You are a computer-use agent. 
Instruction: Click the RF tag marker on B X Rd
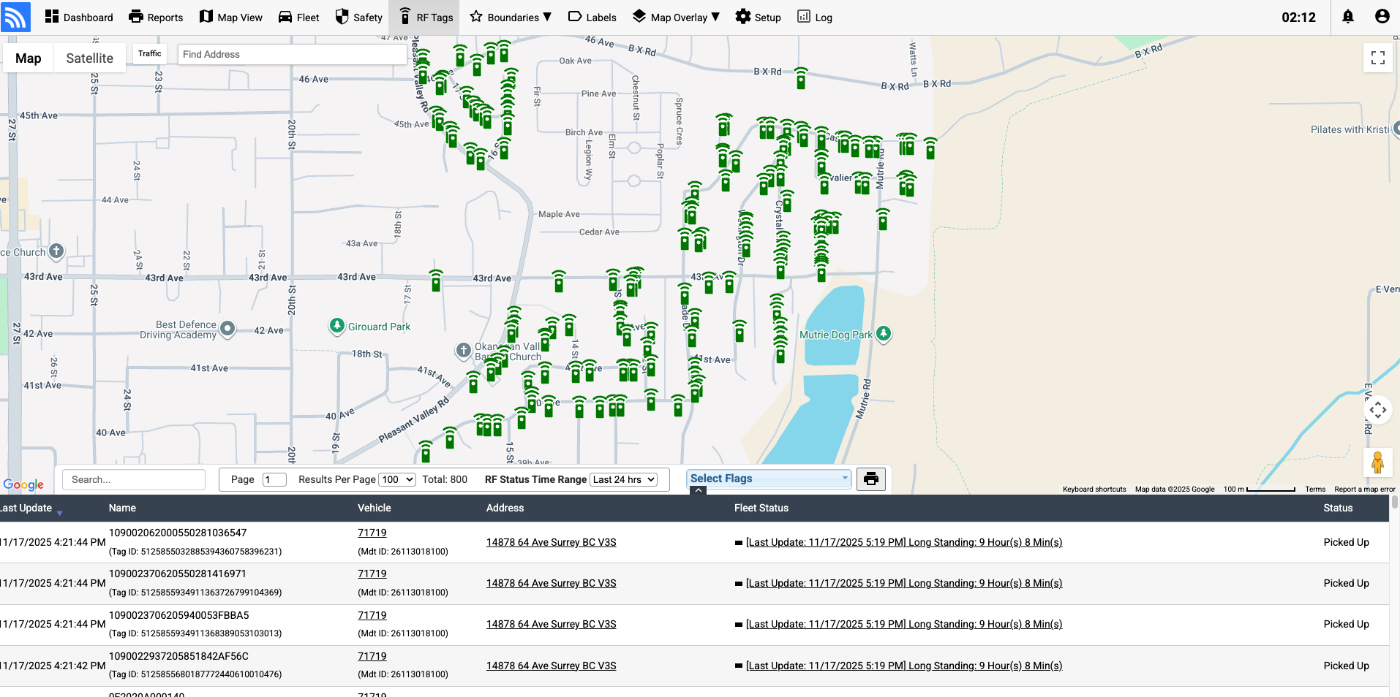801,77
